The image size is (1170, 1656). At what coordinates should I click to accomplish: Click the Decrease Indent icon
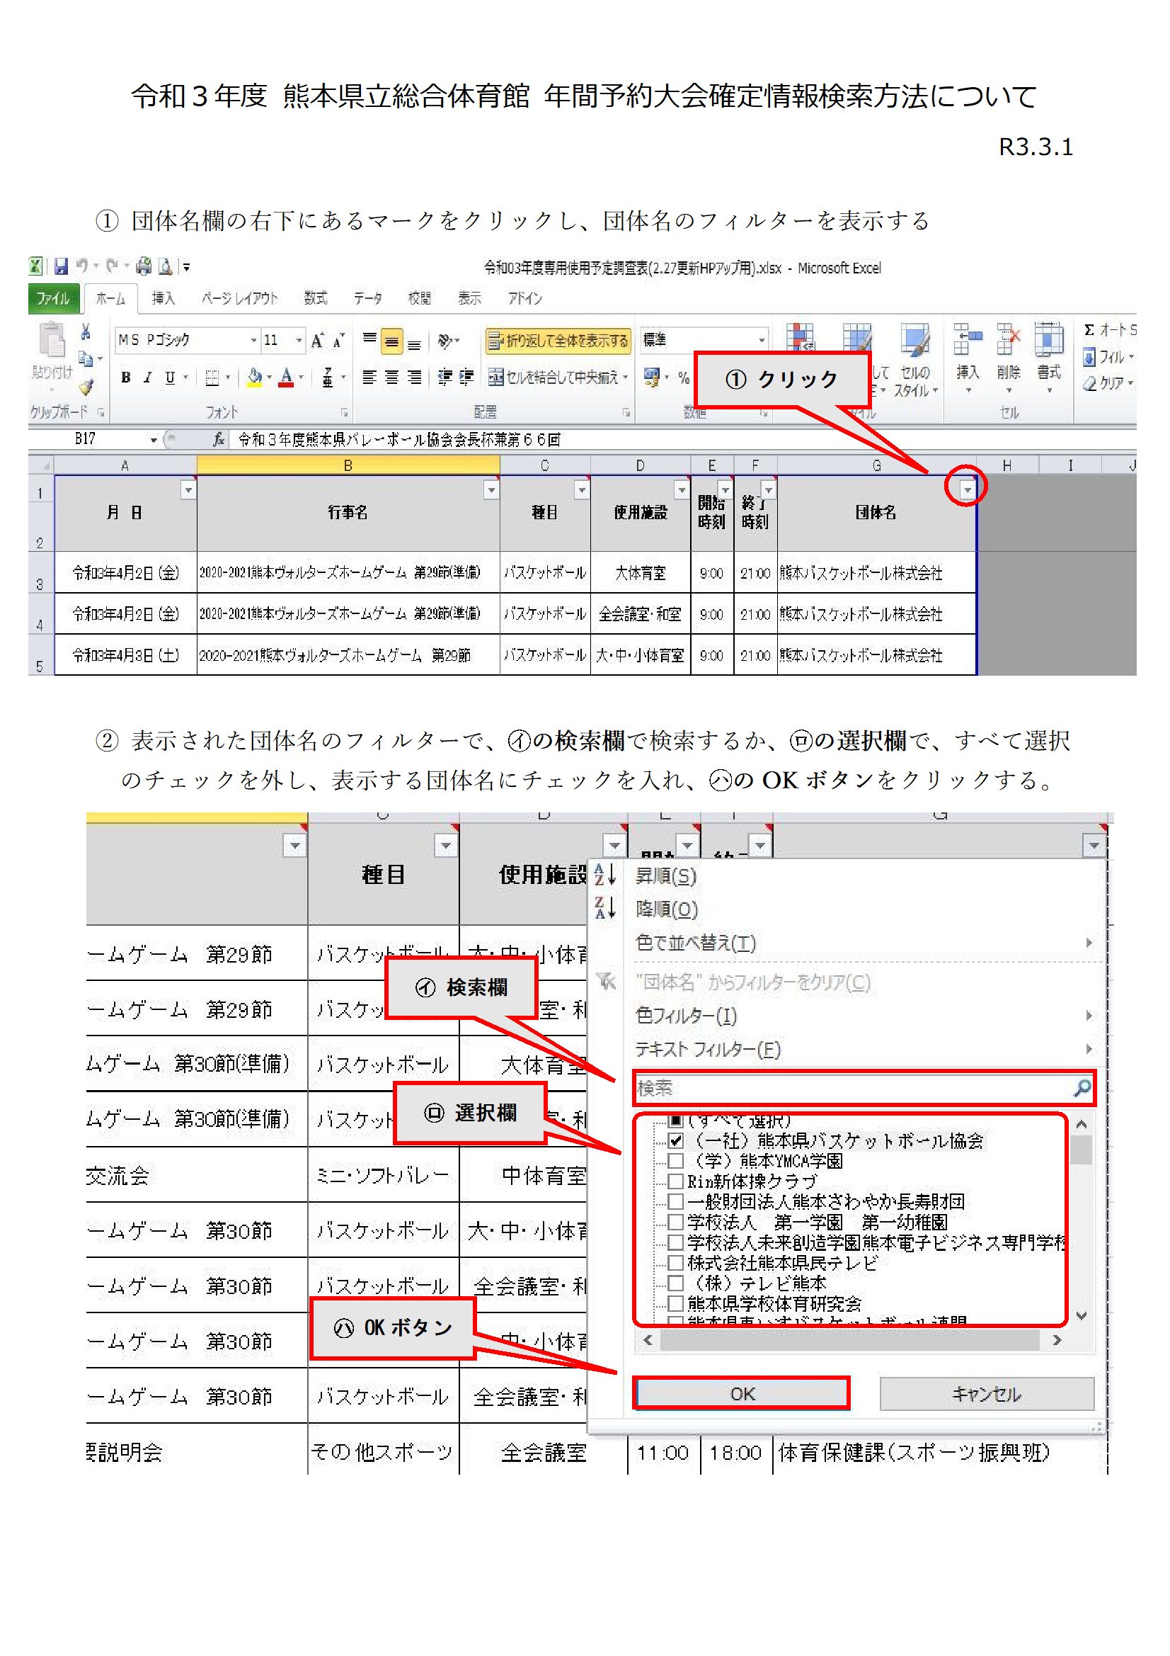point(445,378)
